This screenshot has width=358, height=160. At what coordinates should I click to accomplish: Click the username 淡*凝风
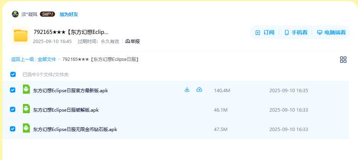[x=29, y=14]
